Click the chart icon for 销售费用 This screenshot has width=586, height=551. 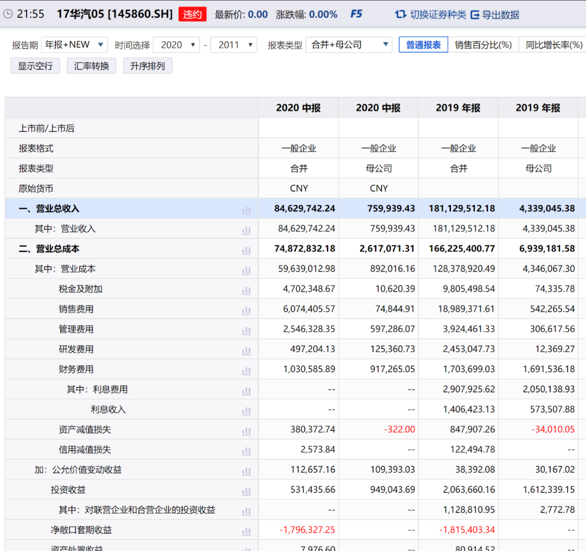coord(246,310)
